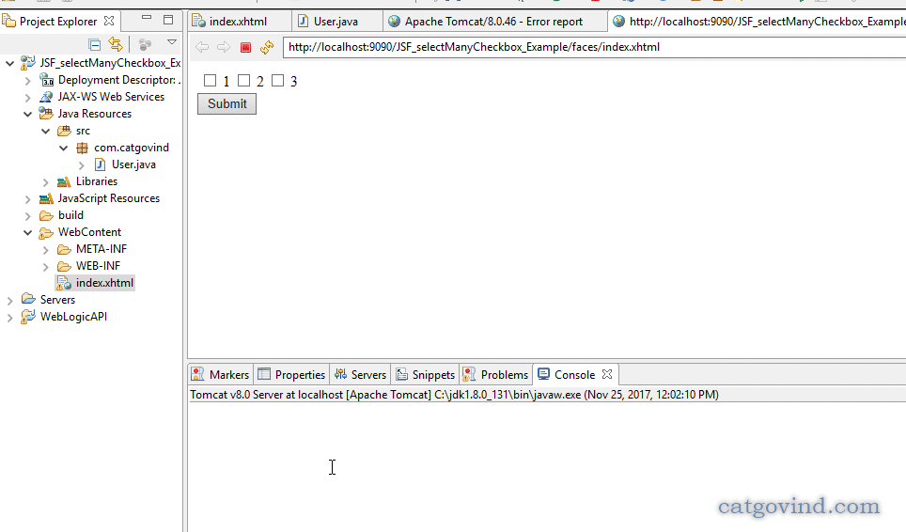Select Servers project in tree
This screenshot has height=532, width=906.
[x=57, y=300]
